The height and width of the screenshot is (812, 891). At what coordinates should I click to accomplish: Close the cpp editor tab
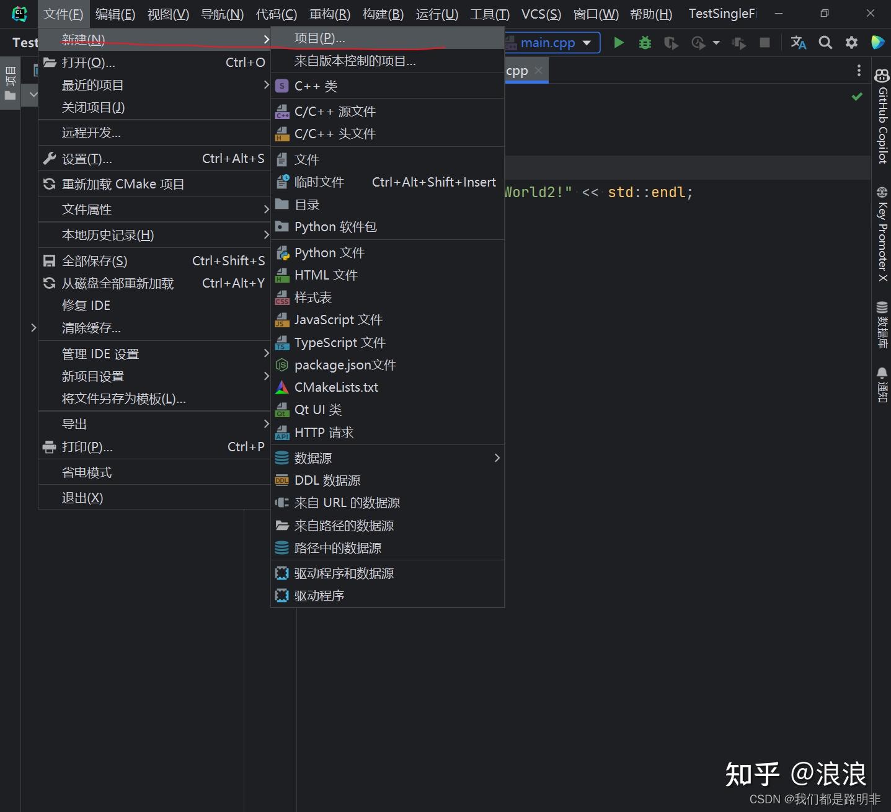pos(538,71)
